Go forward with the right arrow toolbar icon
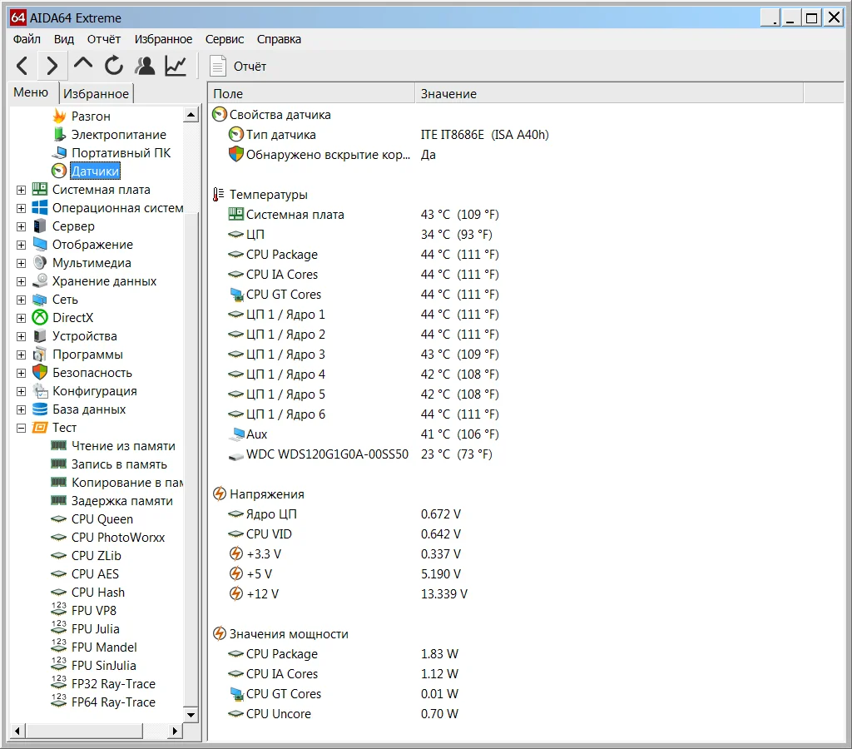Image resolution: width=852 pixels, height=749 pixels. (x=52, y=66)
